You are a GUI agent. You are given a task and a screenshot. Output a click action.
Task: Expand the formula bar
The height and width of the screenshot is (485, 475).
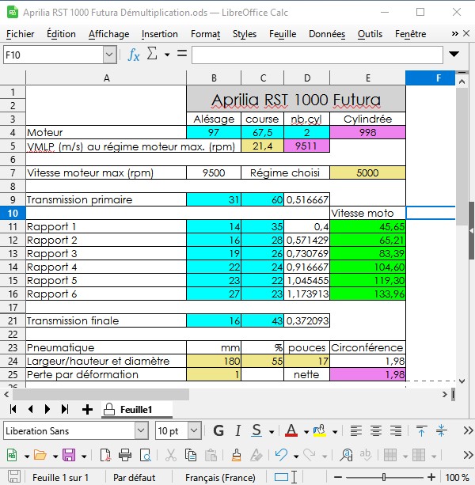454,55
